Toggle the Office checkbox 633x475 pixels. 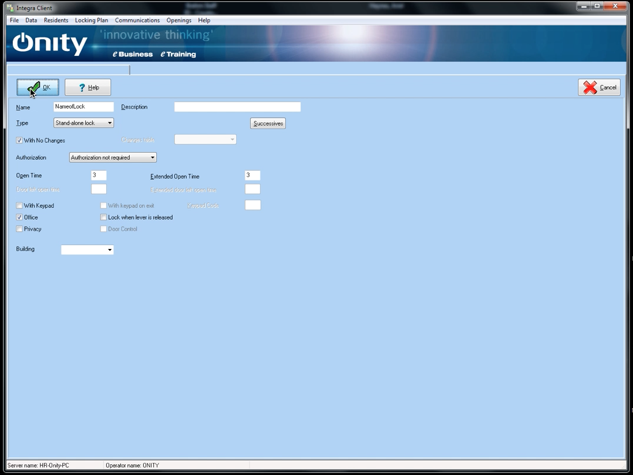tap(19, 217)
